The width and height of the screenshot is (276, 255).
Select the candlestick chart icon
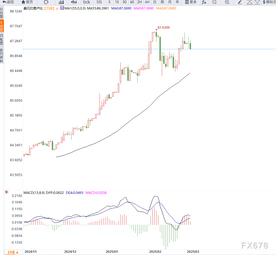pos(74,2)
